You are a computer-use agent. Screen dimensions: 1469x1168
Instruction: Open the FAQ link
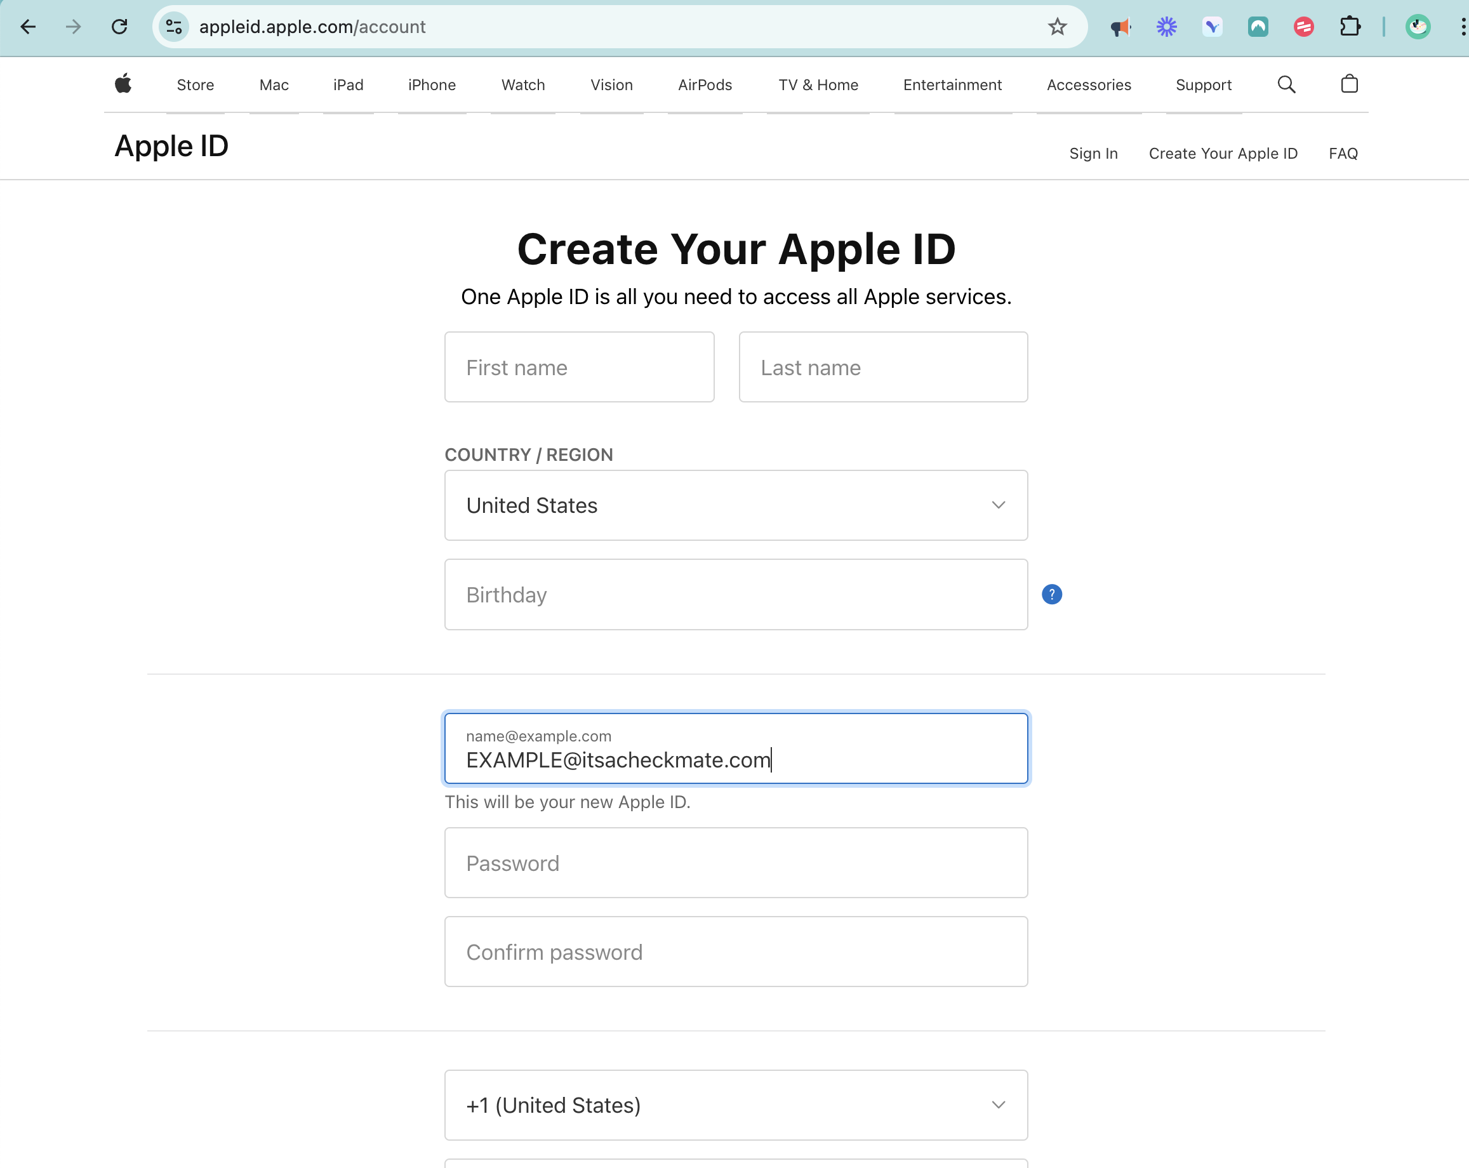(x=1343, y=154)
